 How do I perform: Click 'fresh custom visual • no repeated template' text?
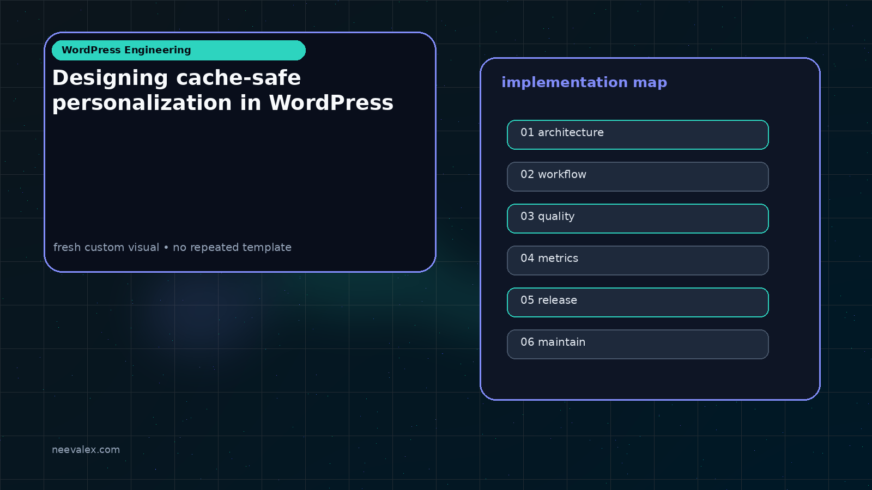(172, 247)
